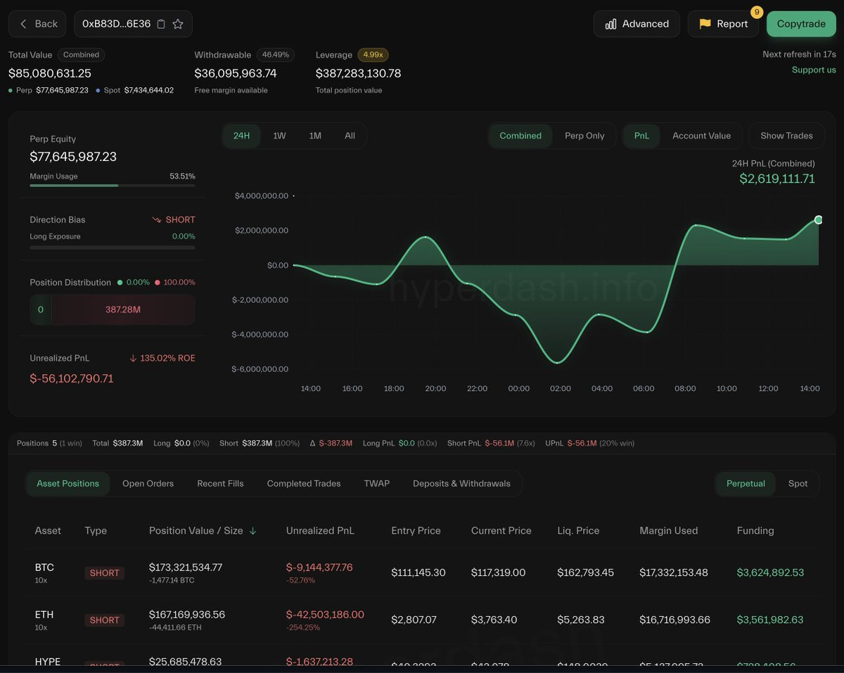
Task: Switch chart to Perp Only mode
Action: click(584, 136)
